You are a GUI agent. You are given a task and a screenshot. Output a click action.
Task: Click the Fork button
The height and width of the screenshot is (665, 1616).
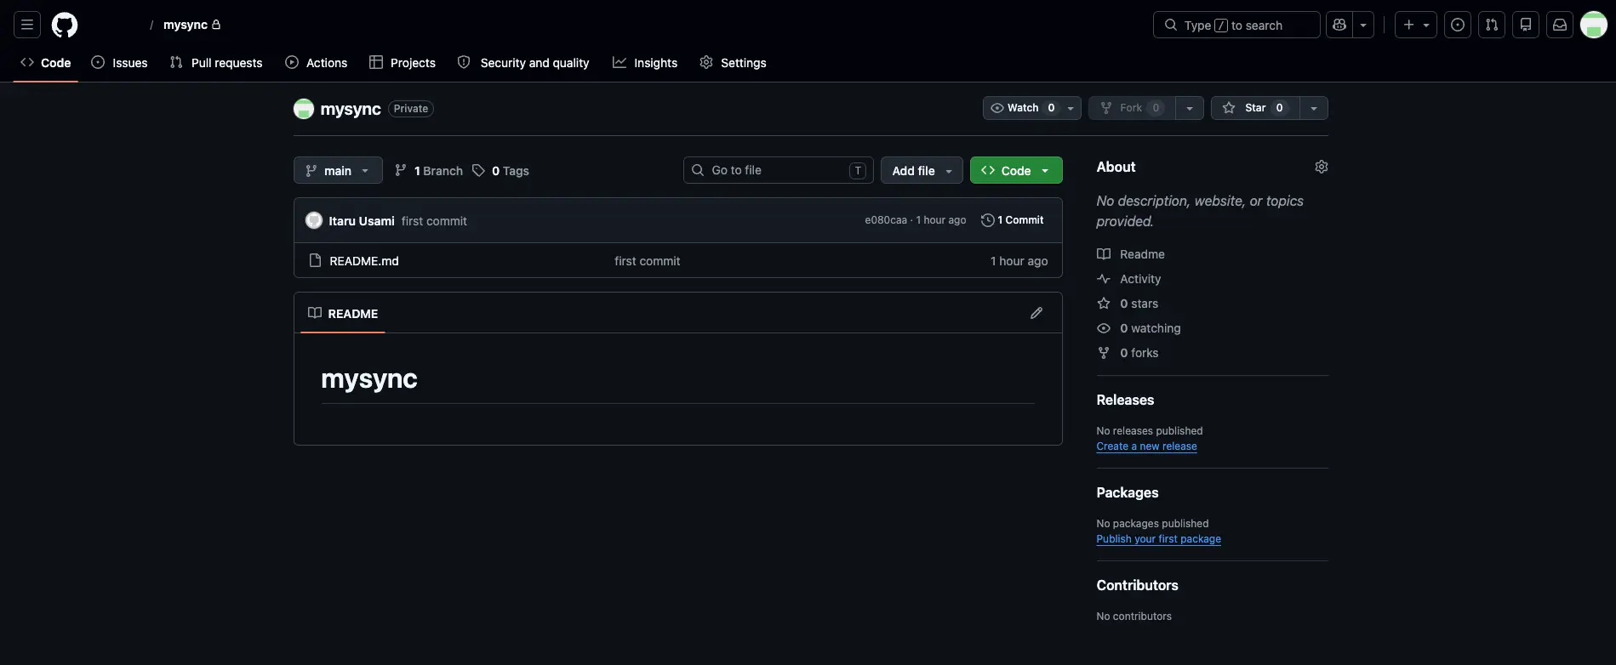pos(1131,108)
